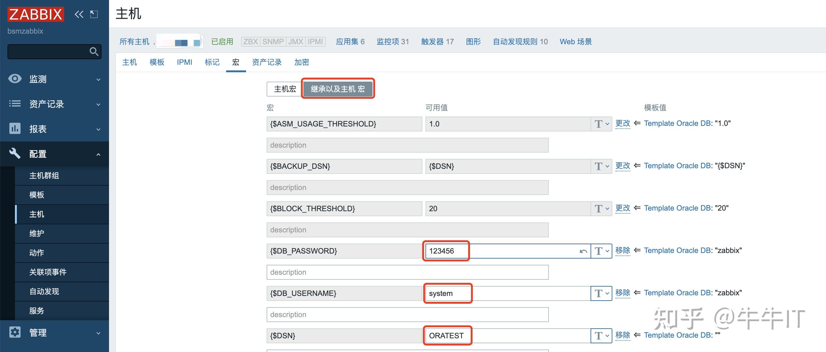Click the description field under {$DB_PASSWORD}
The image size is (826, 352).
pos(406,272)
